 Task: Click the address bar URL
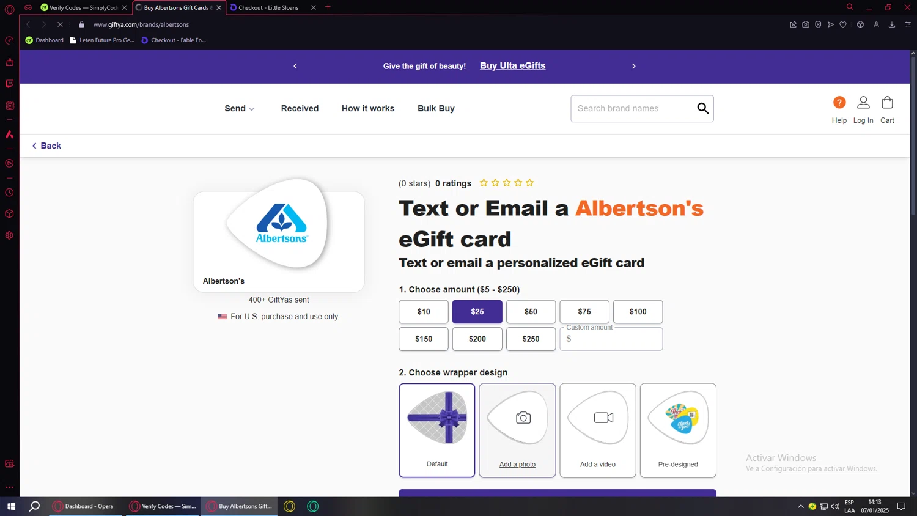pos(141,24)
